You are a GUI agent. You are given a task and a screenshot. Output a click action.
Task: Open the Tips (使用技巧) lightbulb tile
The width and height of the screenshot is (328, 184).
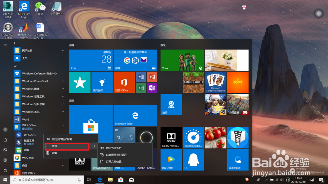[102, 82]
